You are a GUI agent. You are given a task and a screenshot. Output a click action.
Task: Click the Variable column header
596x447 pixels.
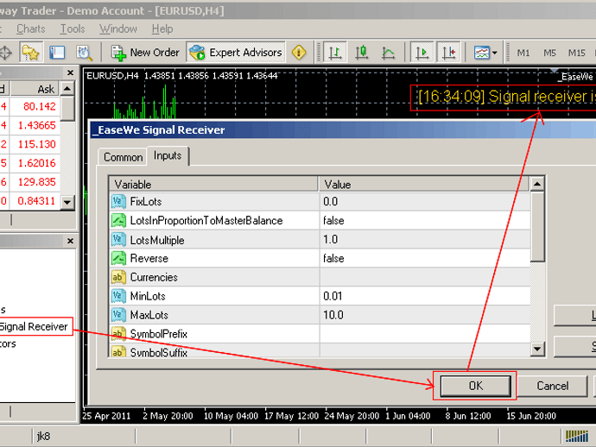[x=213, y=184]
